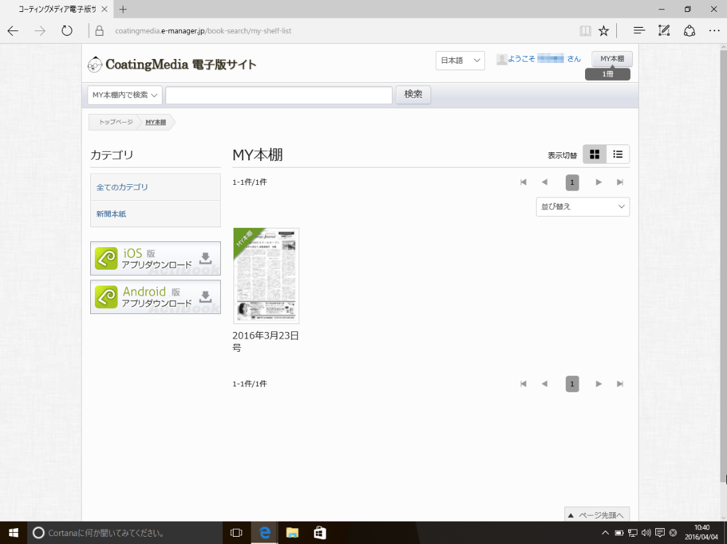Open the 2016年3月23日号 newspaper thumbnail

265,276
